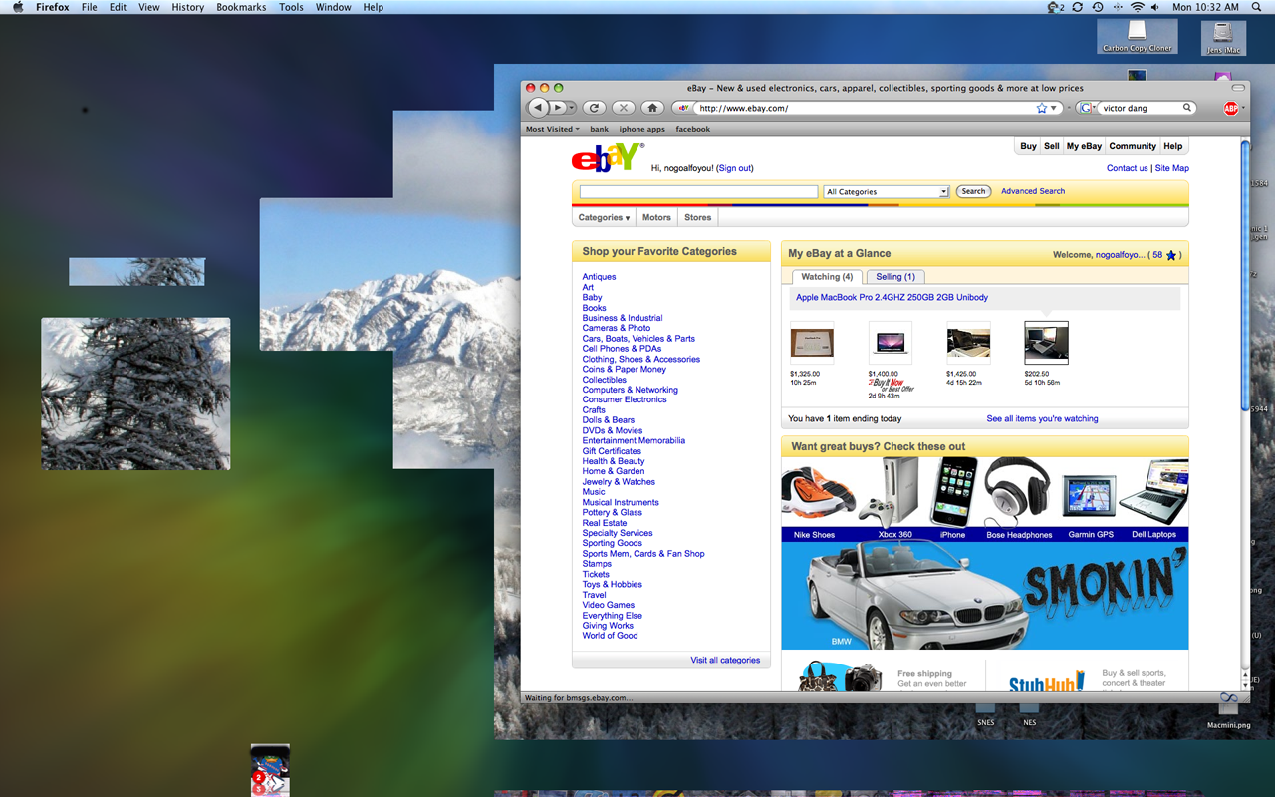1275x797 pixels.
Task: Click the Sign out link
Action: point(735,168)
